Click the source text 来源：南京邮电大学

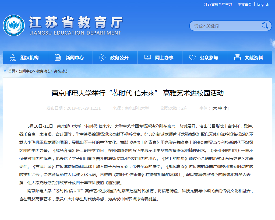tap(131, 108)
